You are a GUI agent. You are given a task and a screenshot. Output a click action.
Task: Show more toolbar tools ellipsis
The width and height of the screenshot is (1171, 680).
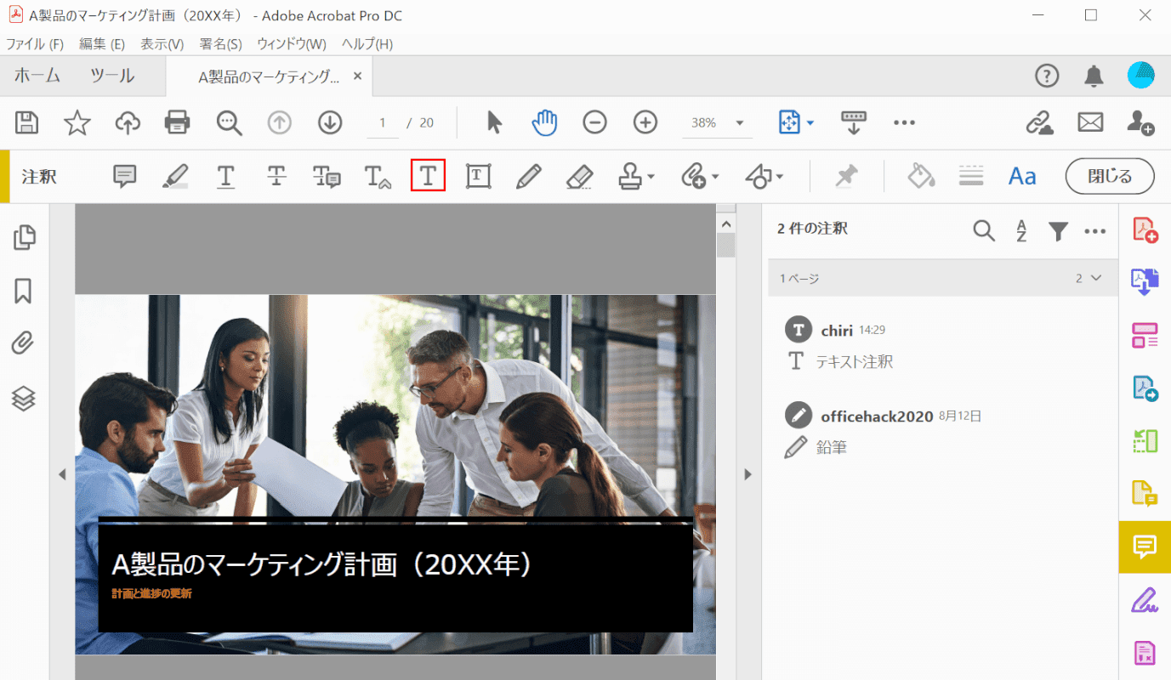(904, 122)
